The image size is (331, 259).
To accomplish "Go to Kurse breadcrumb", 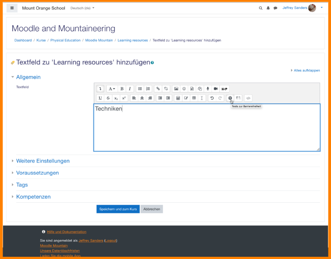I will point(41,40).
